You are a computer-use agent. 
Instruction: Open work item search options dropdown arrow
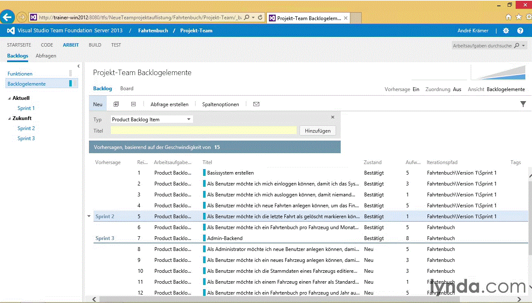pos(524,45)
